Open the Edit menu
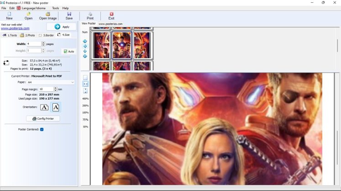 tap(12, 8)
